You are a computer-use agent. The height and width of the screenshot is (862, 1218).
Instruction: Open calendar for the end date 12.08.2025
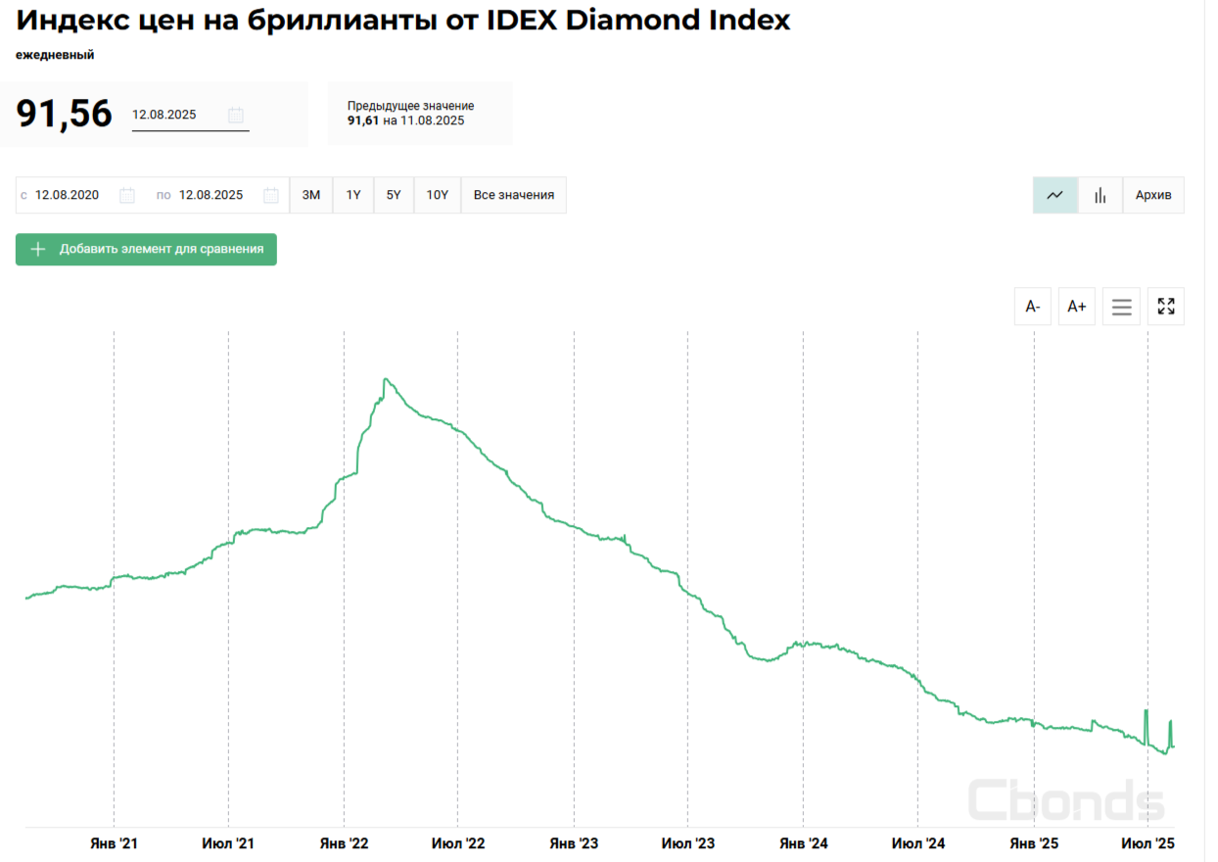271,195
